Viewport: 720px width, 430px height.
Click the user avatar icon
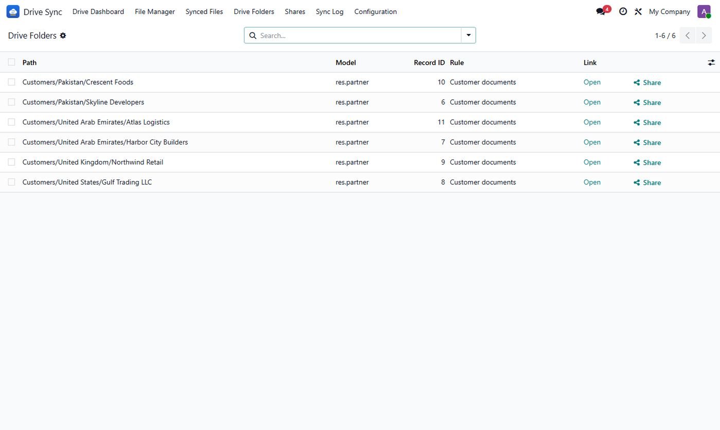(x=704, y=11)
